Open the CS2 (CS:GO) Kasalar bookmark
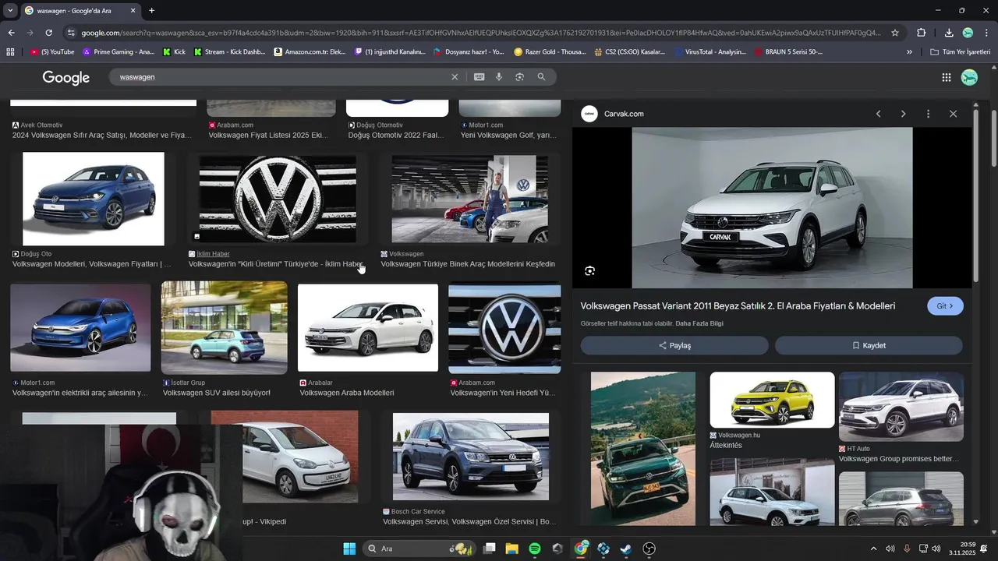Screen dimensions: 998x561 coord(629,52)
